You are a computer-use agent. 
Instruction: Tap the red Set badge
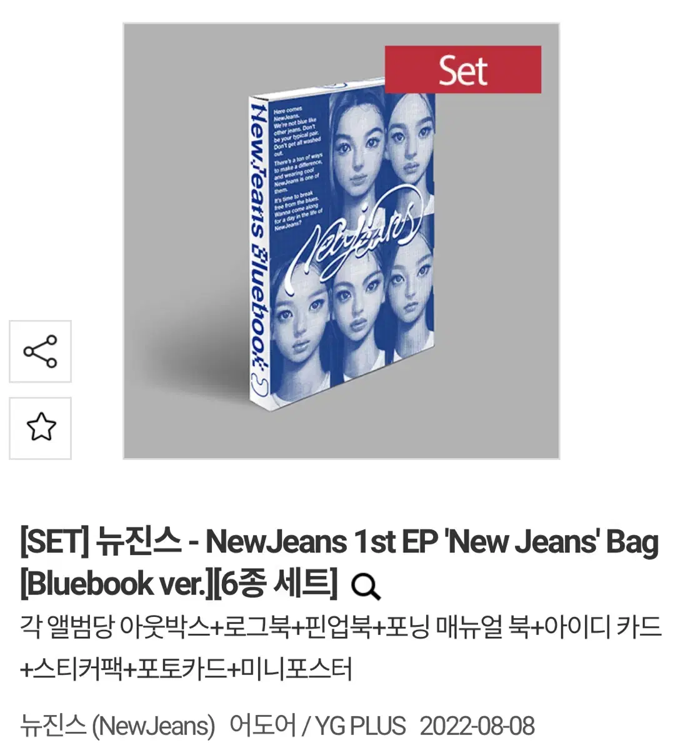462,69
